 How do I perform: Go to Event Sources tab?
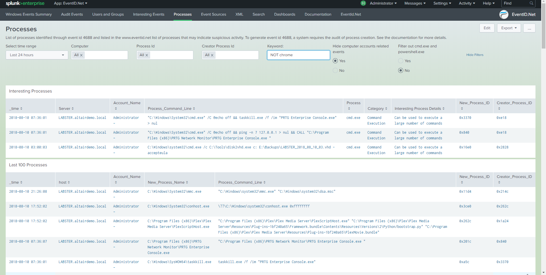click(214, 14)
